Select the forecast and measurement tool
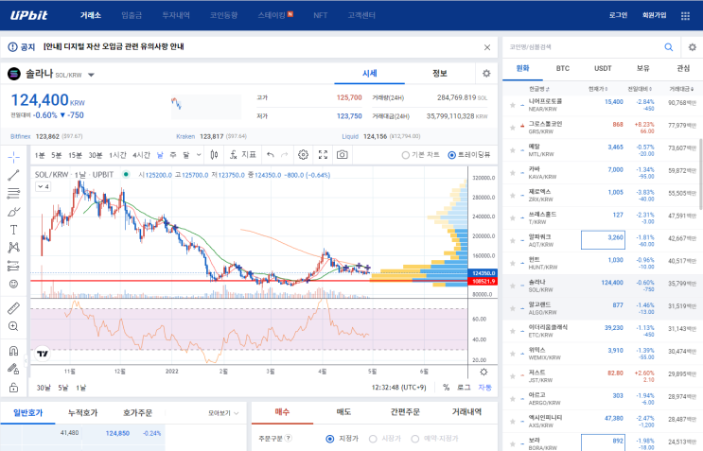This screenshot has width=703, height=451. click(x=13, y=266)
